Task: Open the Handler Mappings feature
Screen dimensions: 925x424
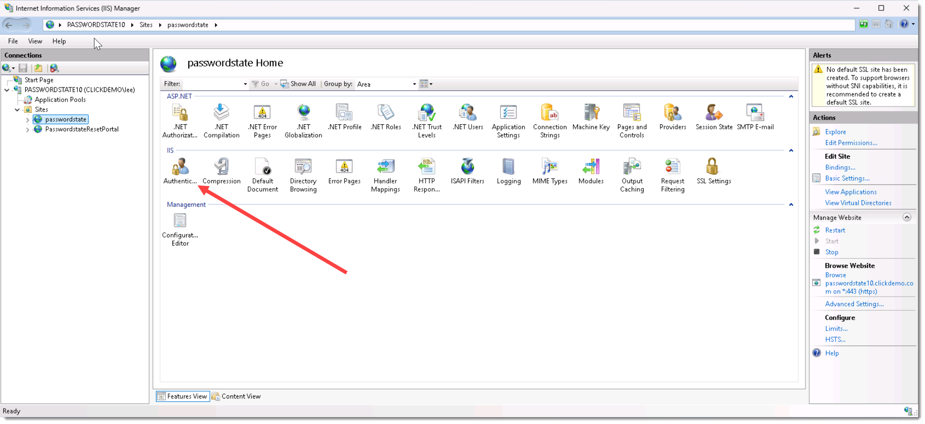Action: click(x=385, y=175)
